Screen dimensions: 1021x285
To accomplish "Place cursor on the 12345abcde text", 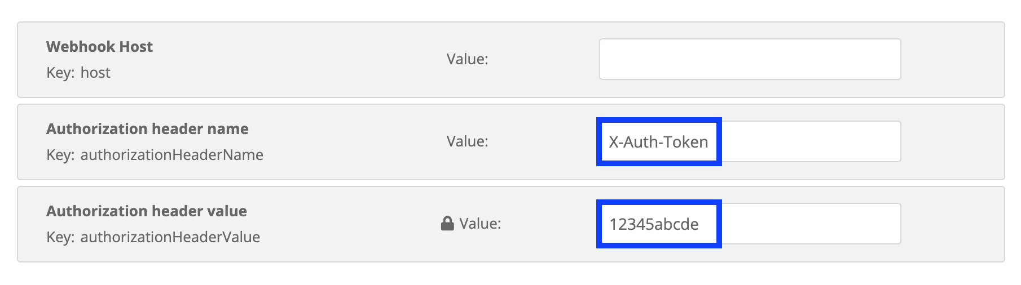I will (654, 224).
